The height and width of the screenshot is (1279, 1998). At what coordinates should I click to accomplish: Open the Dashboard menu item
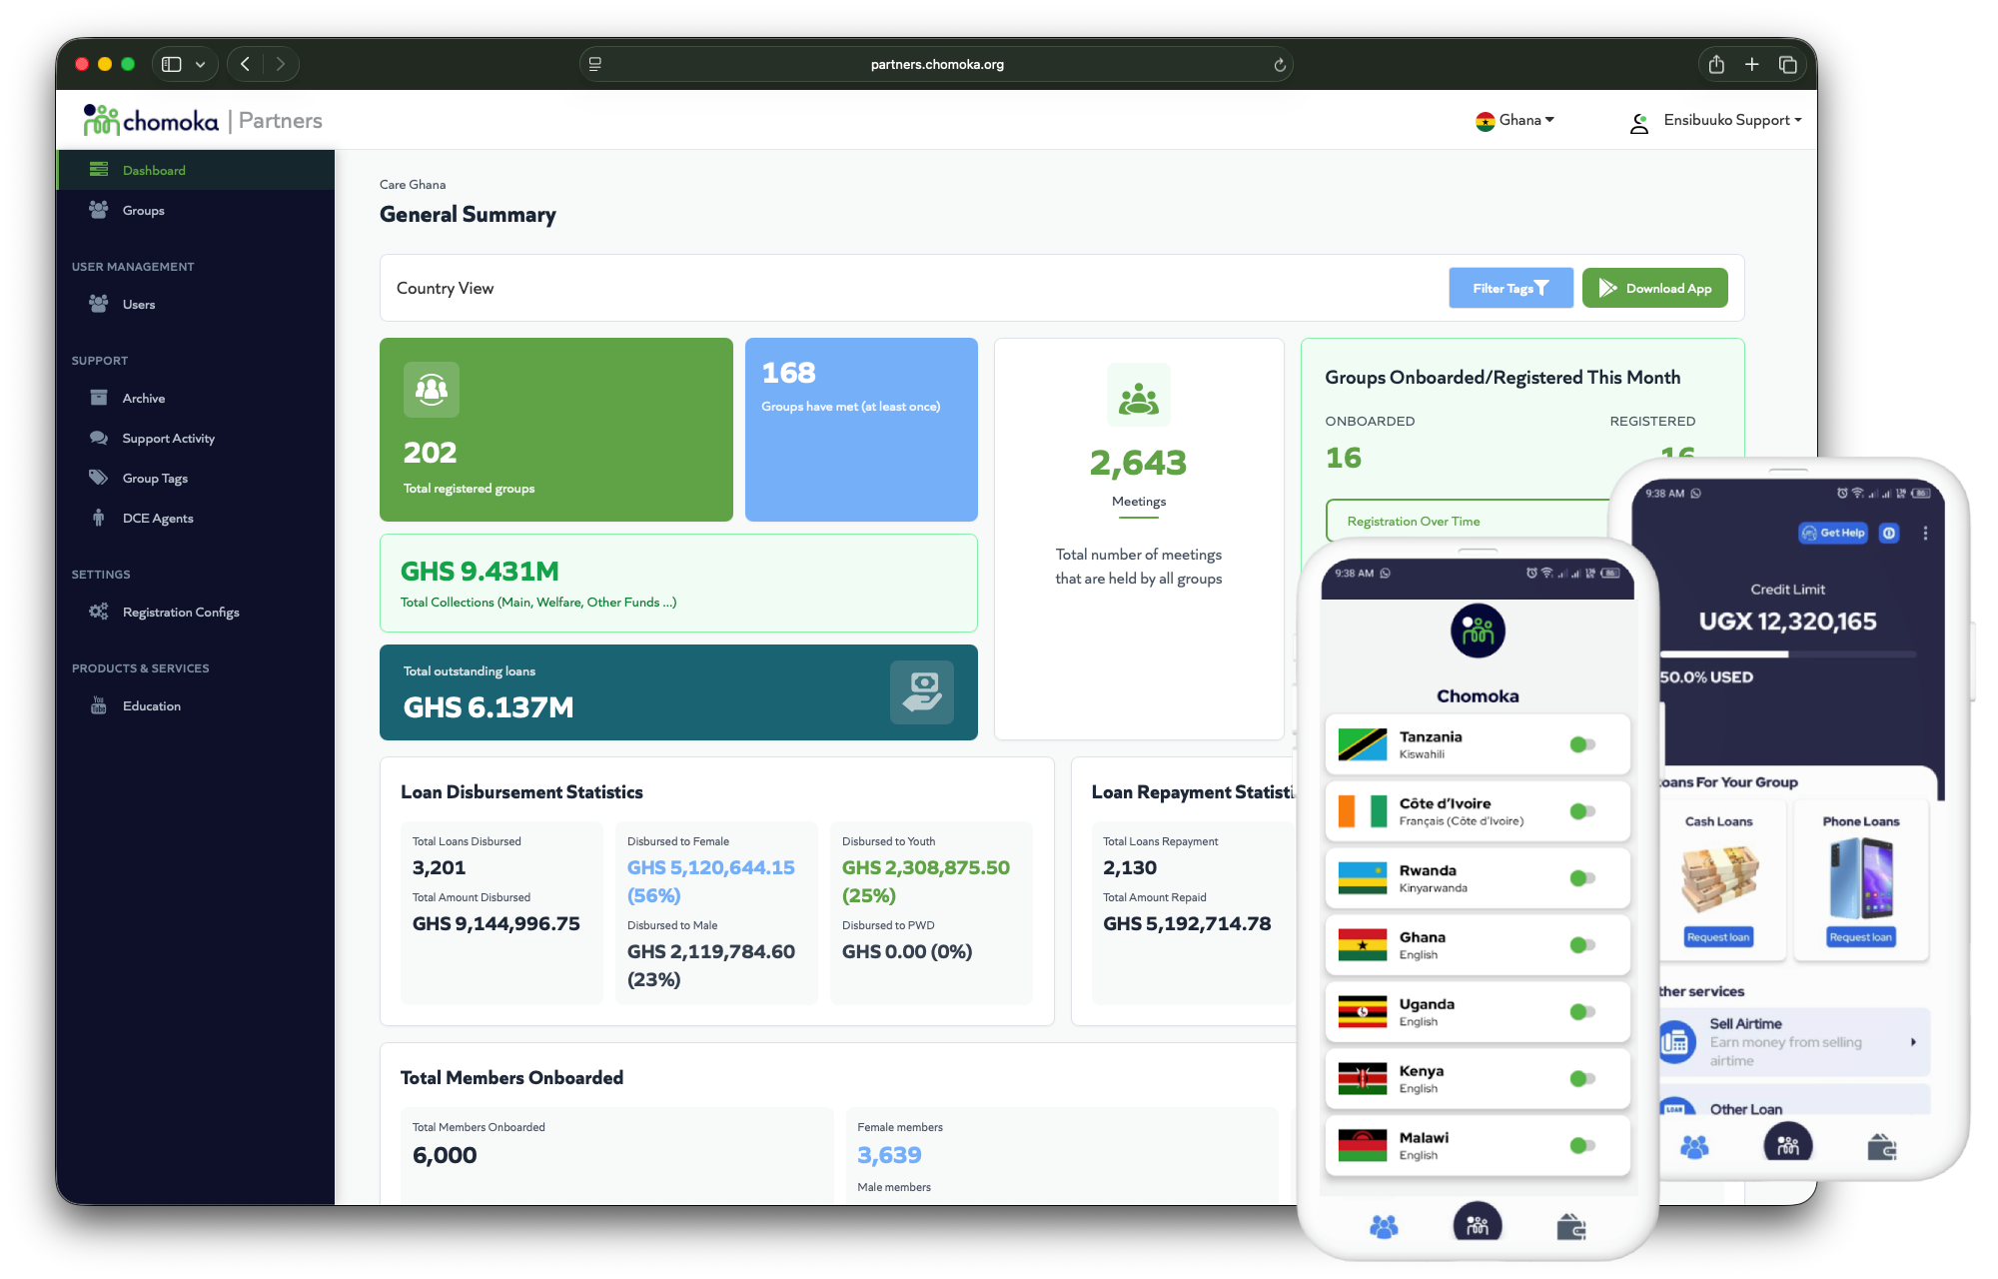(x=153, y=169)
